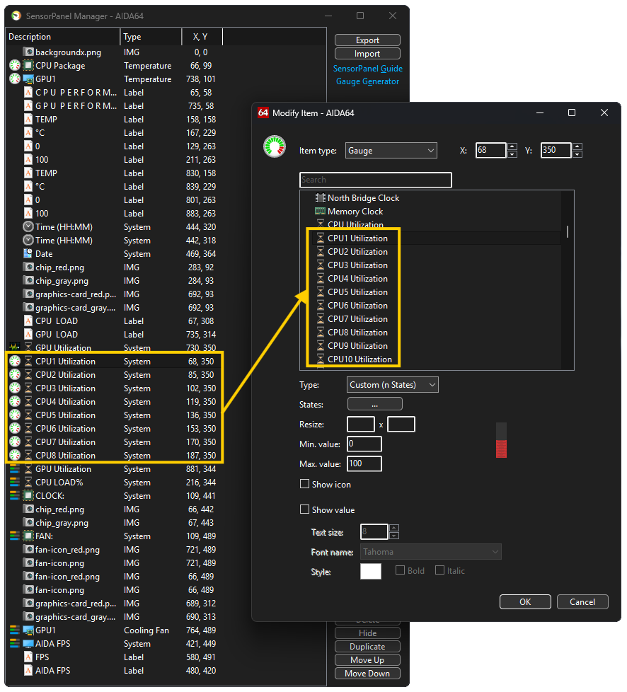Click the hourglass icon beside CPU3 Utilization in sensor list

pos(321,265)
